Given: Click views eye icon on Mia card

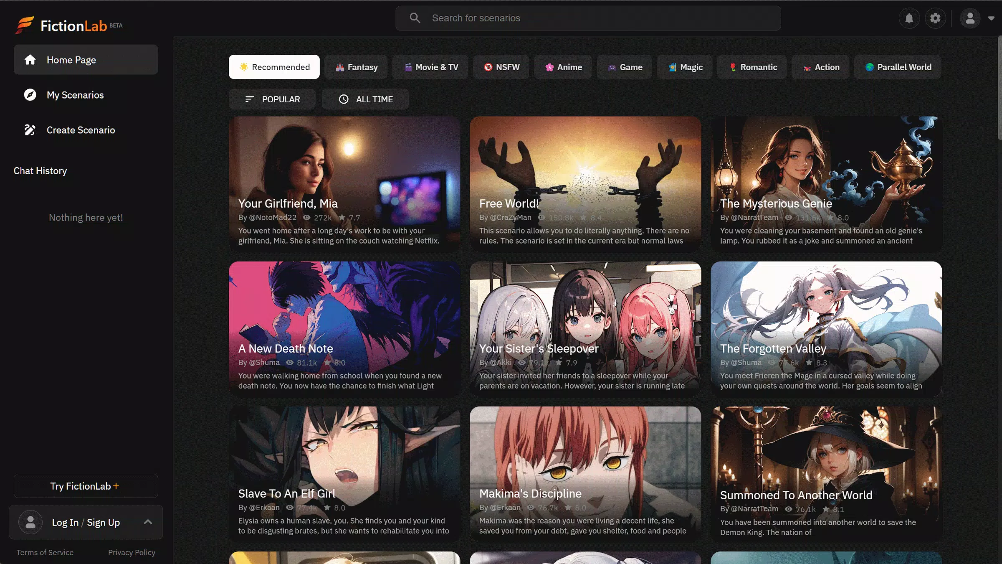Looking at the screenshot, I should (306, 217).
